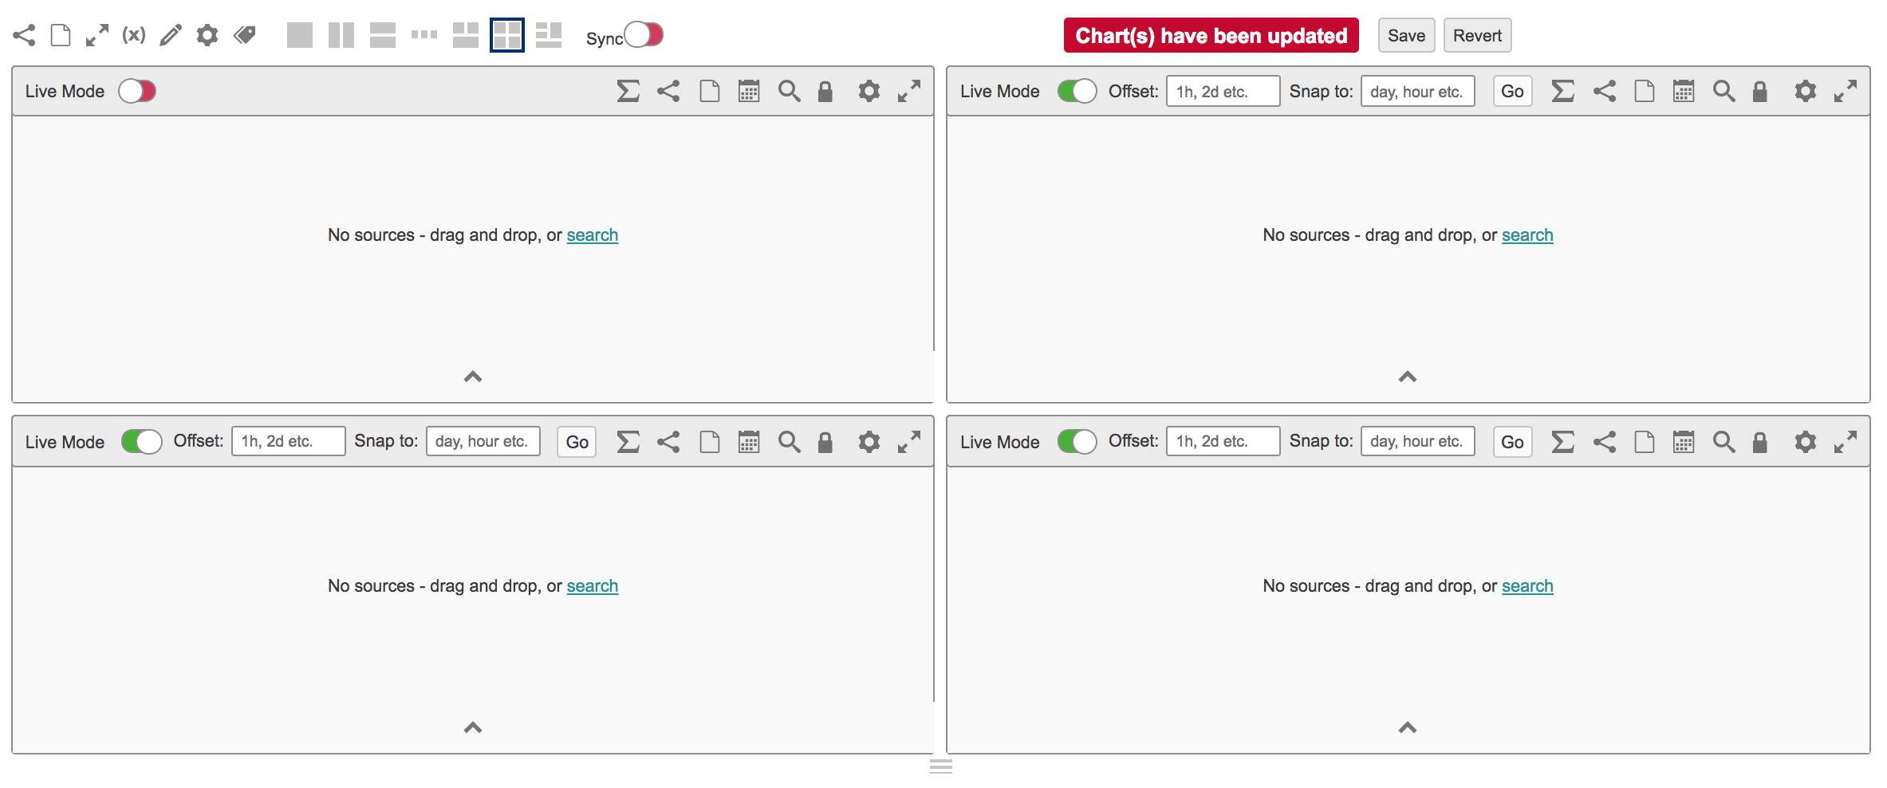Screen dimensions: 1887x788
Task: Expand the chevron in bottom-right chart
Action: (1408, 727)
